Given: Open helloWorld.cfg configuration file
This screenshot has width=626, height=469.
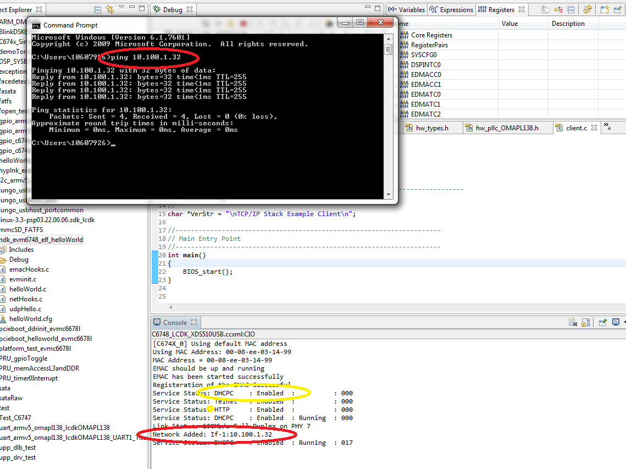Looking at the screenshot, I should click(31, 319).
